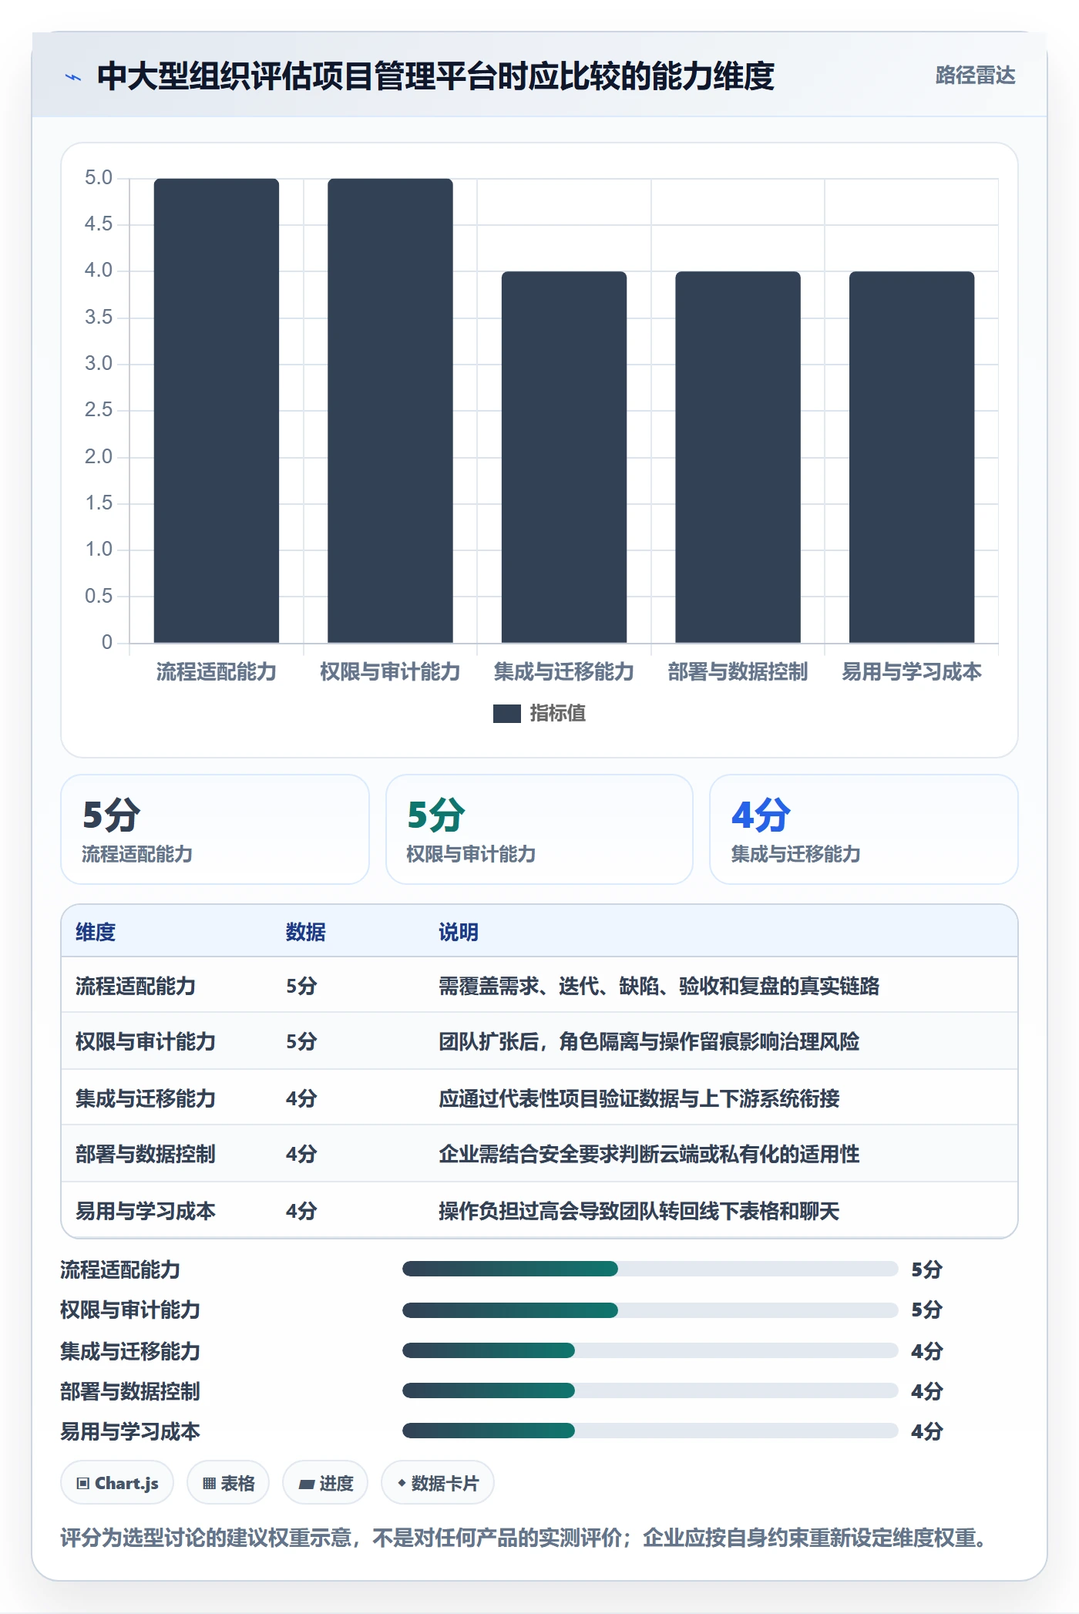Click the footnote starting 评分为选型讨论
Viewport: 1079px width, 1614px height.
point(523,1538)
